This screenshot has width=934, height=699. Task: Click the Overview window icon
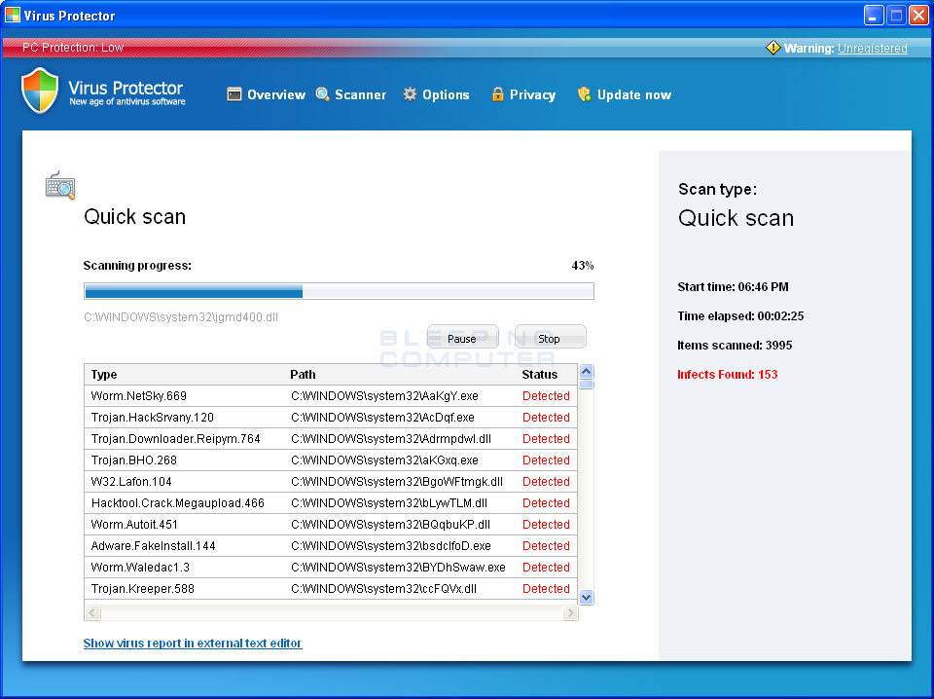234,94
